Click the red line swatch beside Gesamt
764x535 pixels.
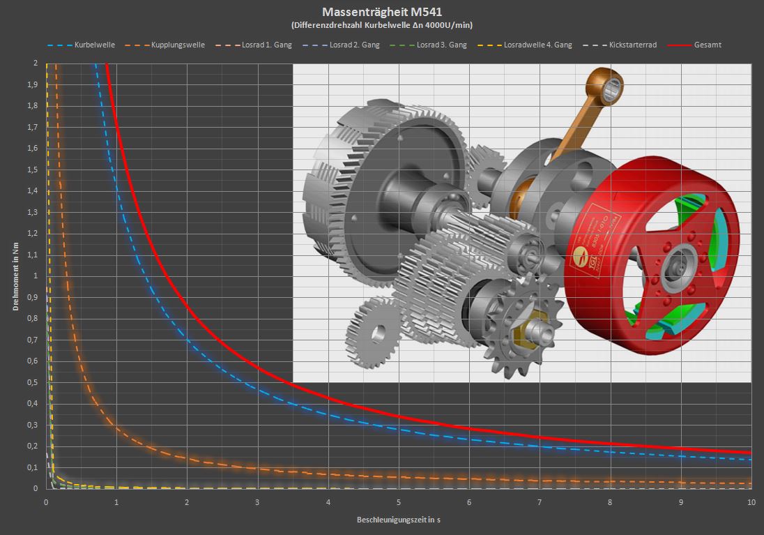(679, 45)
